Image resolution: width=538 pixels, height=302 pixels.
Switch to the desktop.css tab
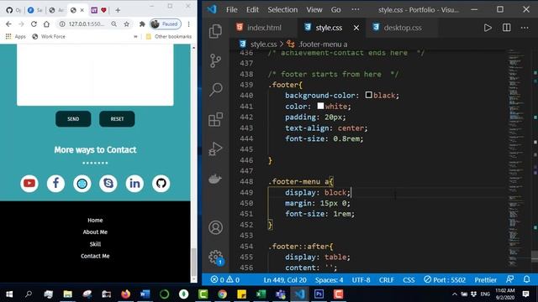[x=402, y=28]
